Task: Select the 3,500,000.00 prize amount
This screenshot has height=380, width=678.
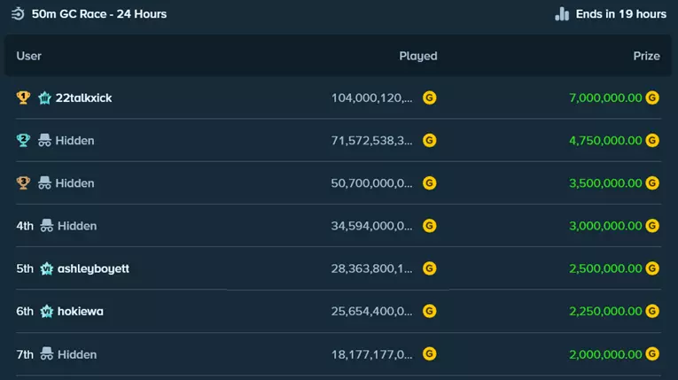Action: tap(605, 183)
